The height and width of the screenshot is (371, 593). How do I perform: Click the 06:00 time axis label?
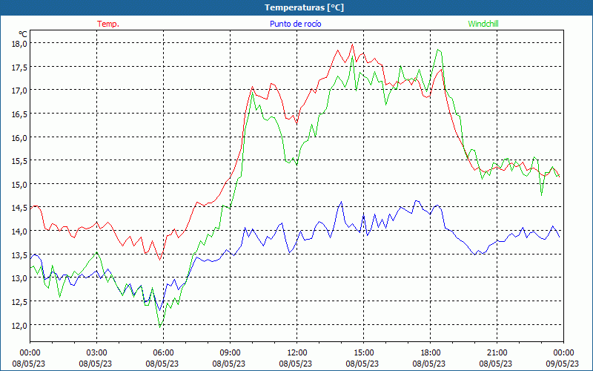pos(163,353)
